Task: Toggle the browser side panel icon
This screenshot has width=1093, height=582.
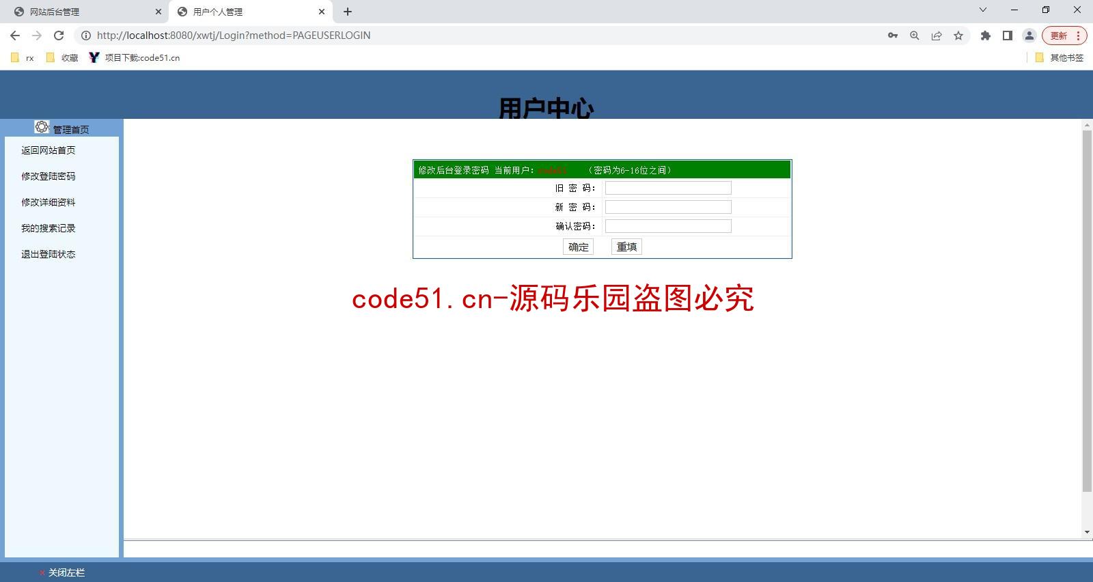Action: 1008,36
